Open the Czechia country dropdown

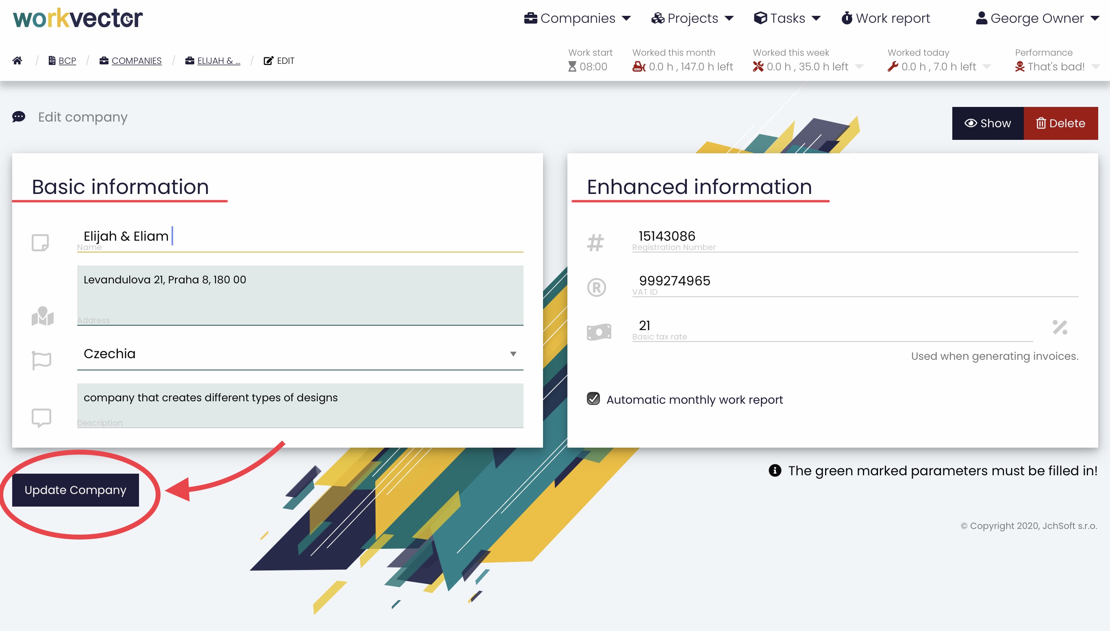pos(300,354)
